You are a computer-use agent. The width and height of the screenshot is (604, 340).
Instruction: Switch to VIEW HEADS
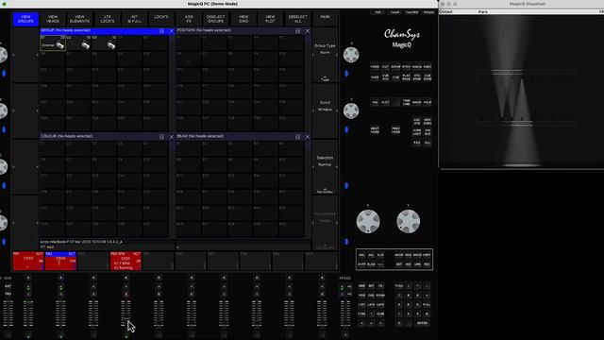point(53,19)
